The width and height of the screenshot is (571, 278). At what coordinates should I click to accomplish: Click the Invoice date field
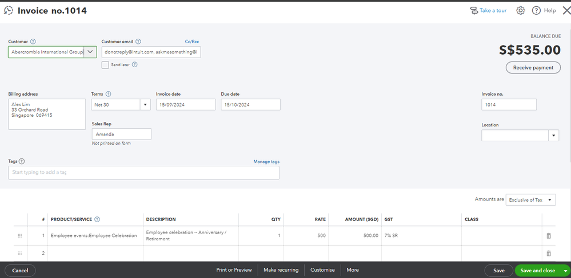click(x=186, y=104)
